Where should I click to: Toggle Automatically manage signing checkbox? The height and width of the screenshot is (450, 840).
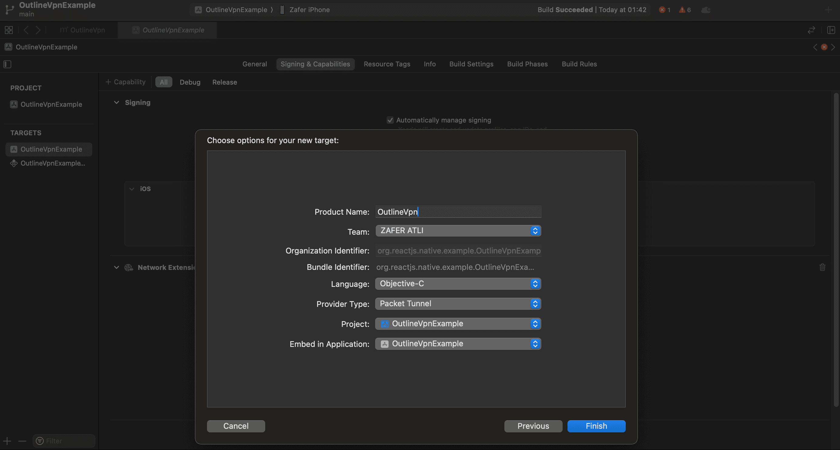(390, 120)
